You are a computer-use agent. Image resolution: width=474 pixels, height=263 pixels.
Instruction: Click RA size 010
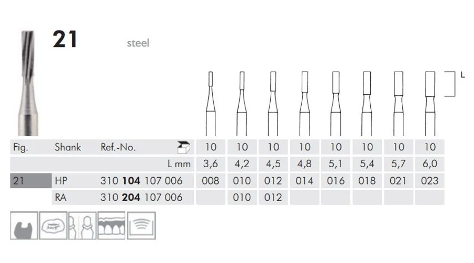[x=242, y=197]
